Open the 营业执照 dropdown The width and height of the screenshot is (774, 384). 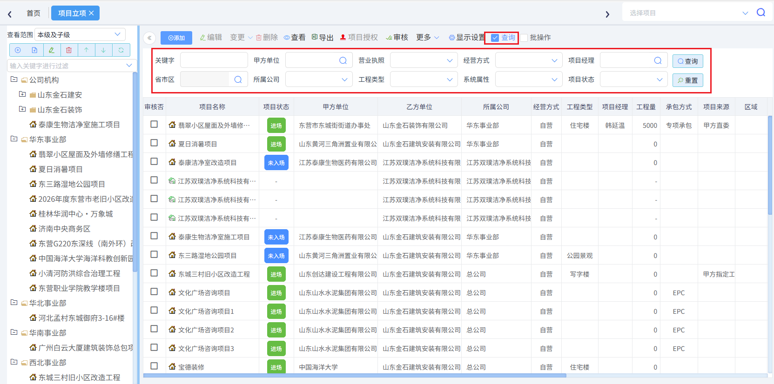tap(424, 60)
